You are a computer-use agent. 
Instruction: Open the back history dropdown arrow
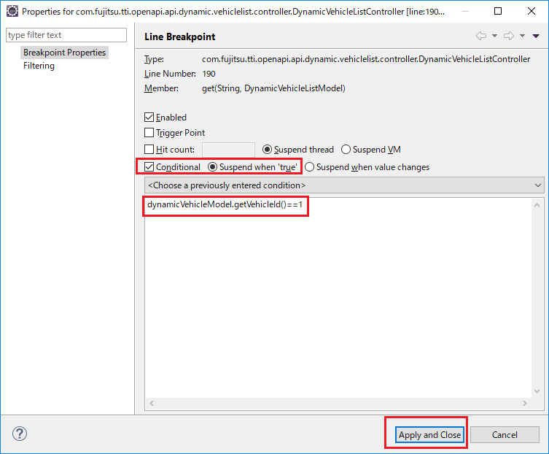(x=494, y=36)
